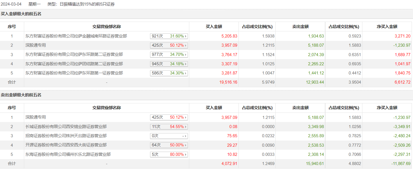Viewport: 413px width, 170px height.
Task: Open 东方财富证券拉萨金融城南环路证券营业部 link
Action: click(76, 36)
